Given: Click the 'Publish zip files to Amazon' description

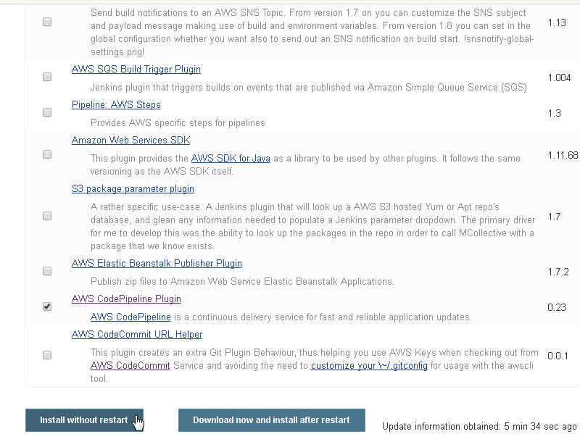Looking at the screenshot, I should pos(242,281).
